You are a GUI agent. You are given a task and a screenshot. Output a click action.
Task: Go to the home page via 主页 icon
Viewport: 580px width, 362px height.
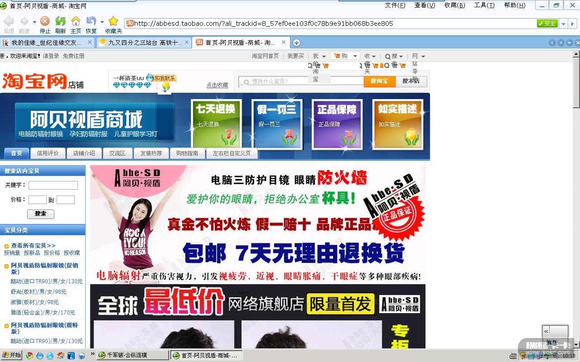76,21
